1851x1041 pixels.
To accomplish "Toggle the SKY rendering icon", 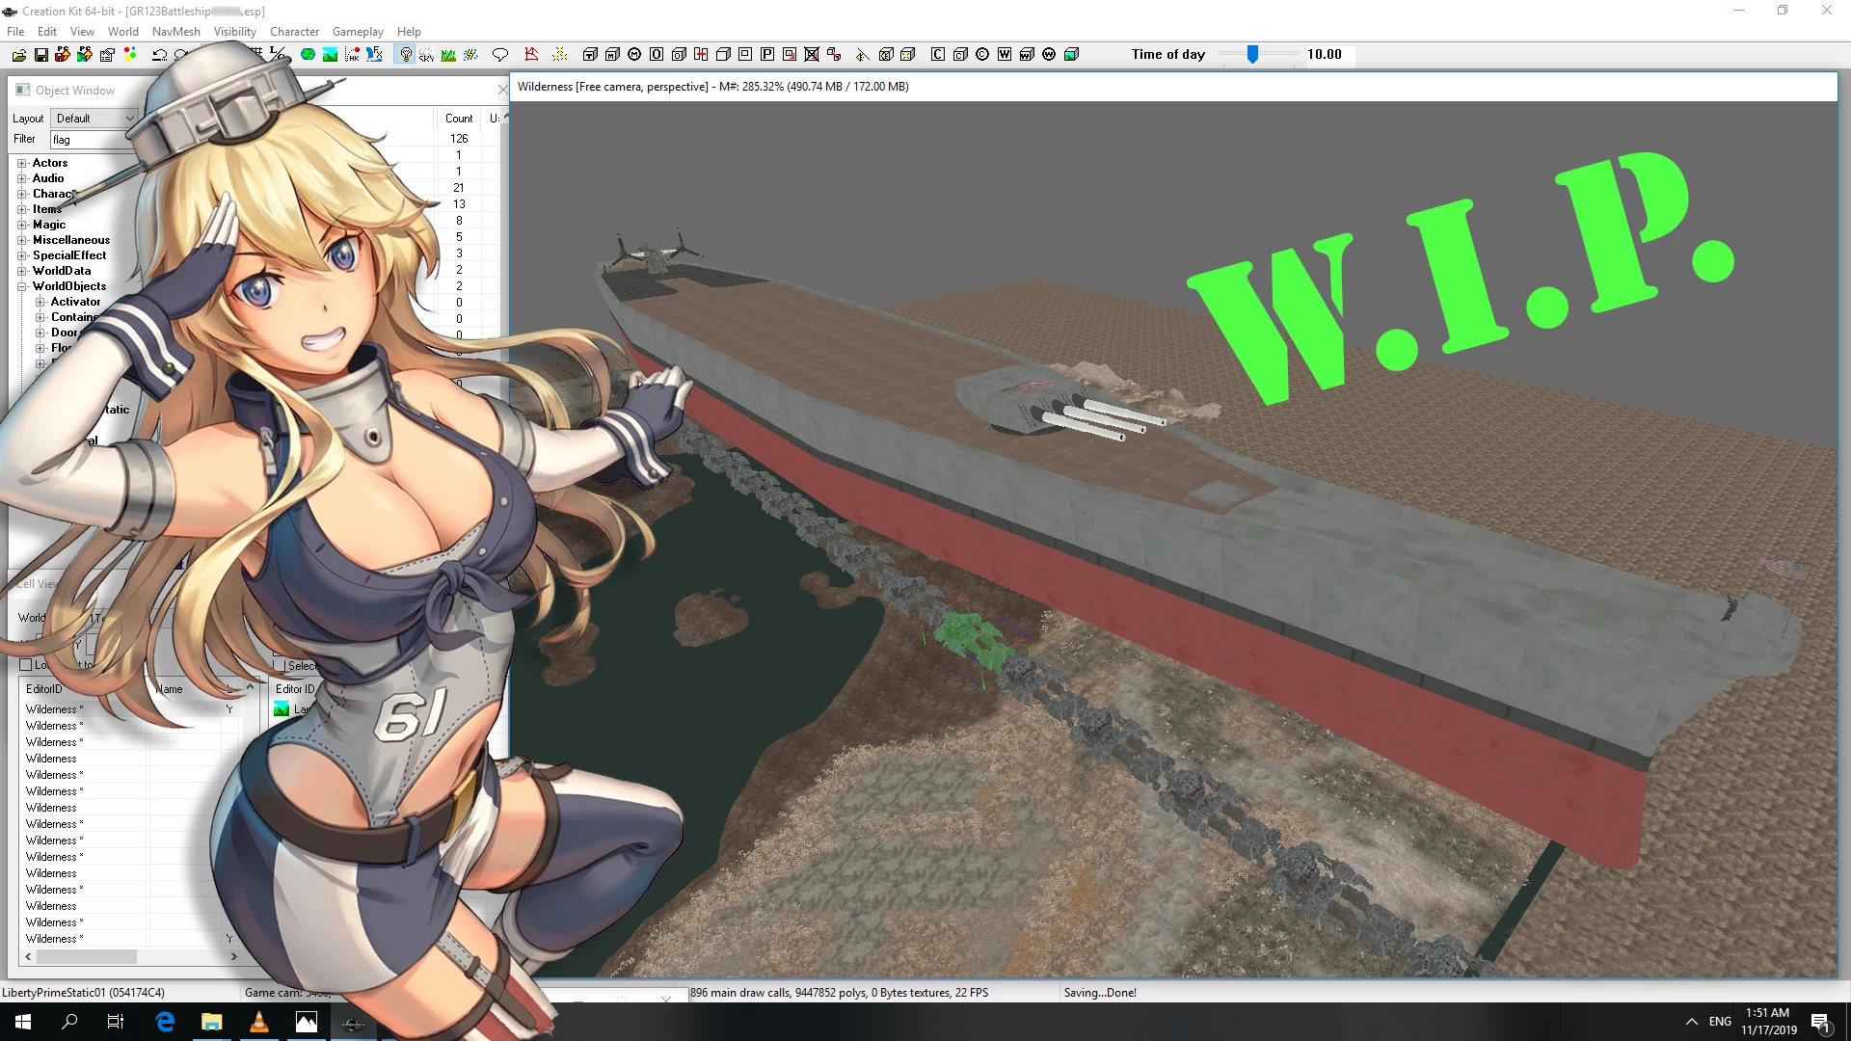I will pyautogui.click(x=426, y=55).
